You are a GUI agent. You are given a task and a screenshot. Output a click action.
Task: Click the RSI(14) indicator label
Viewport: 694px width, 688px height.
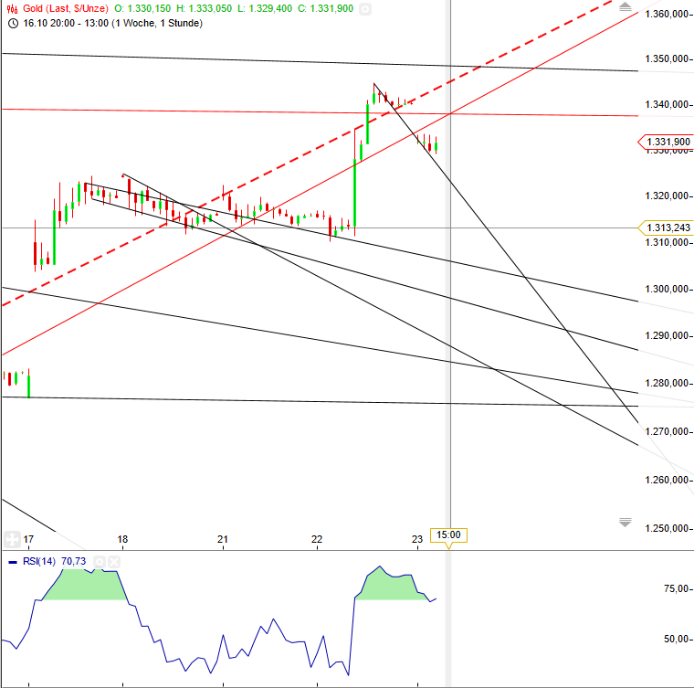[x=39, y=561]
